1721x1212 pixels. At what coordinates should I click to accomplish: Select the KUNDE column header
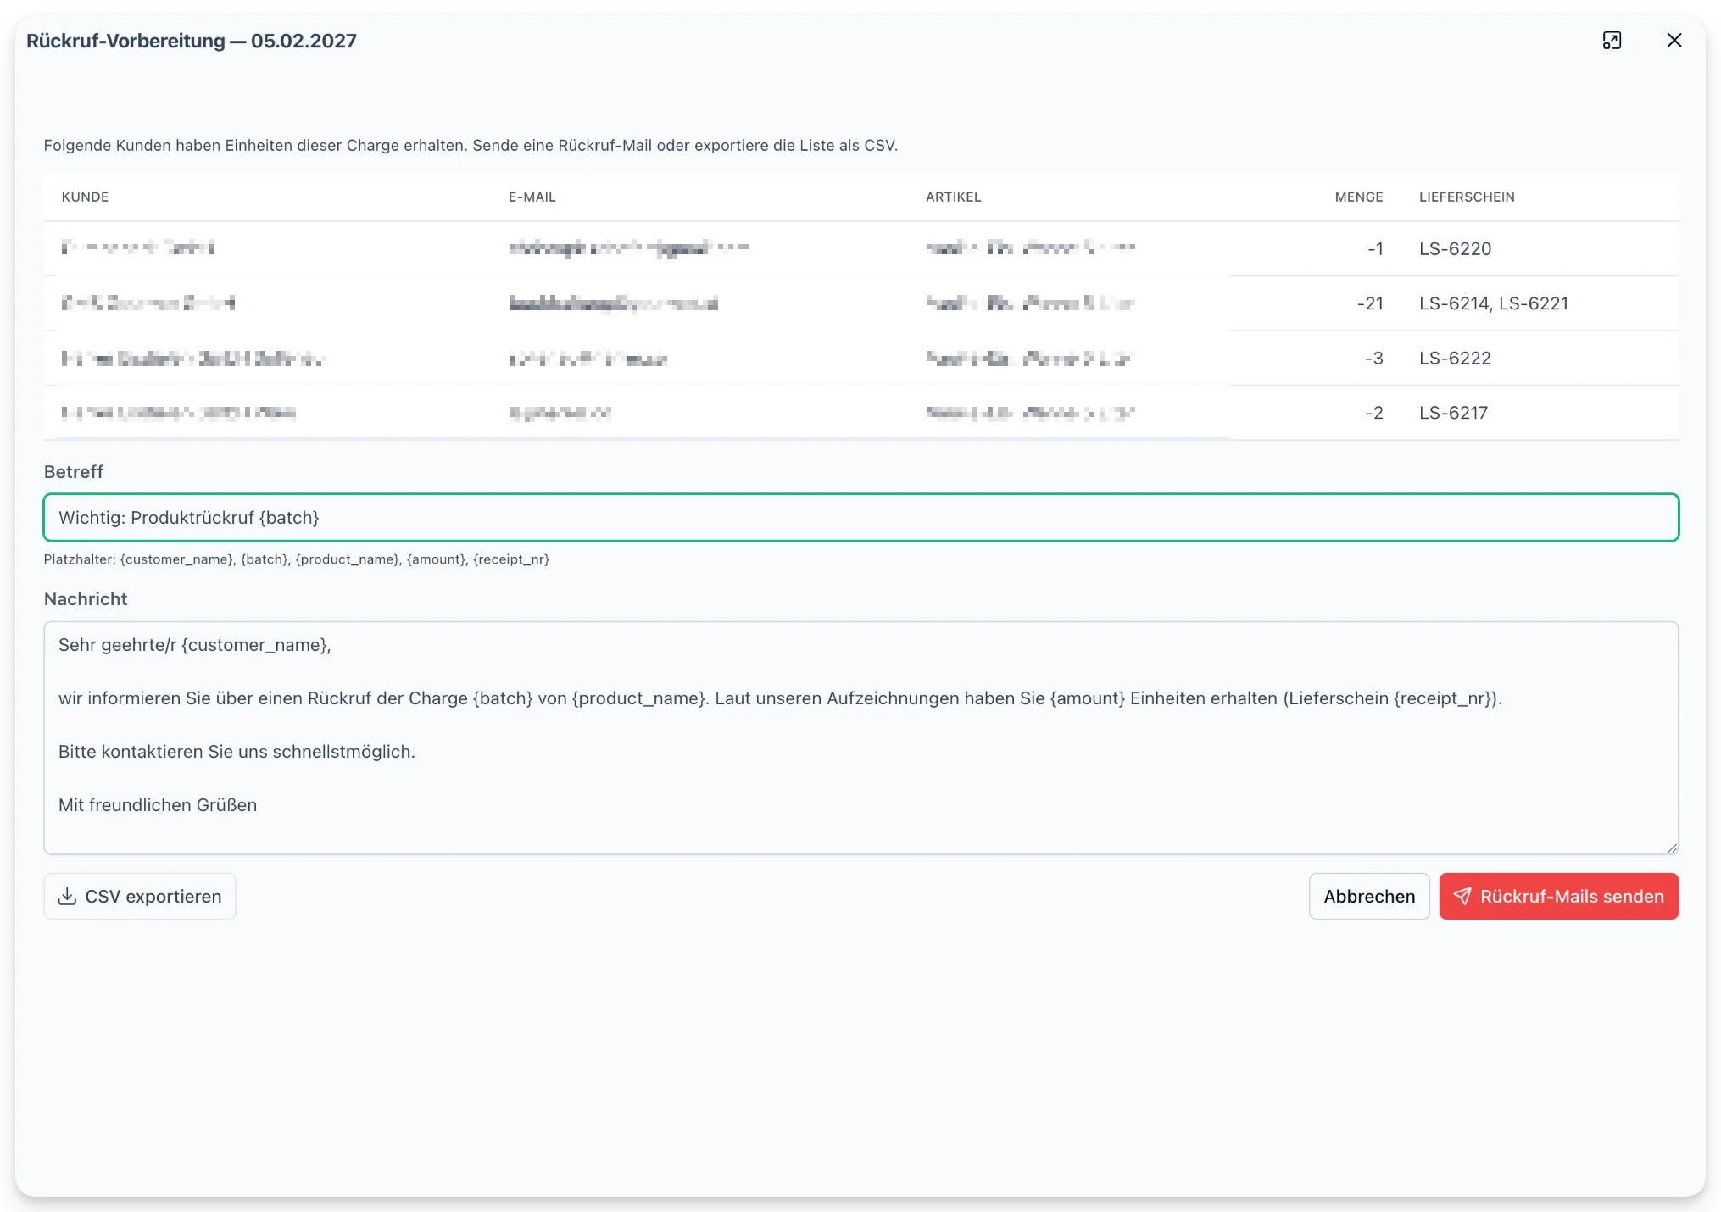(85, 197)
